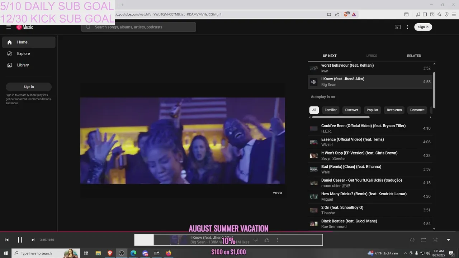The height and width of the screenshot is (258, 459).
Task: Toggle shuffle mode
Action: pyautogui.click(x=435, y=240)
